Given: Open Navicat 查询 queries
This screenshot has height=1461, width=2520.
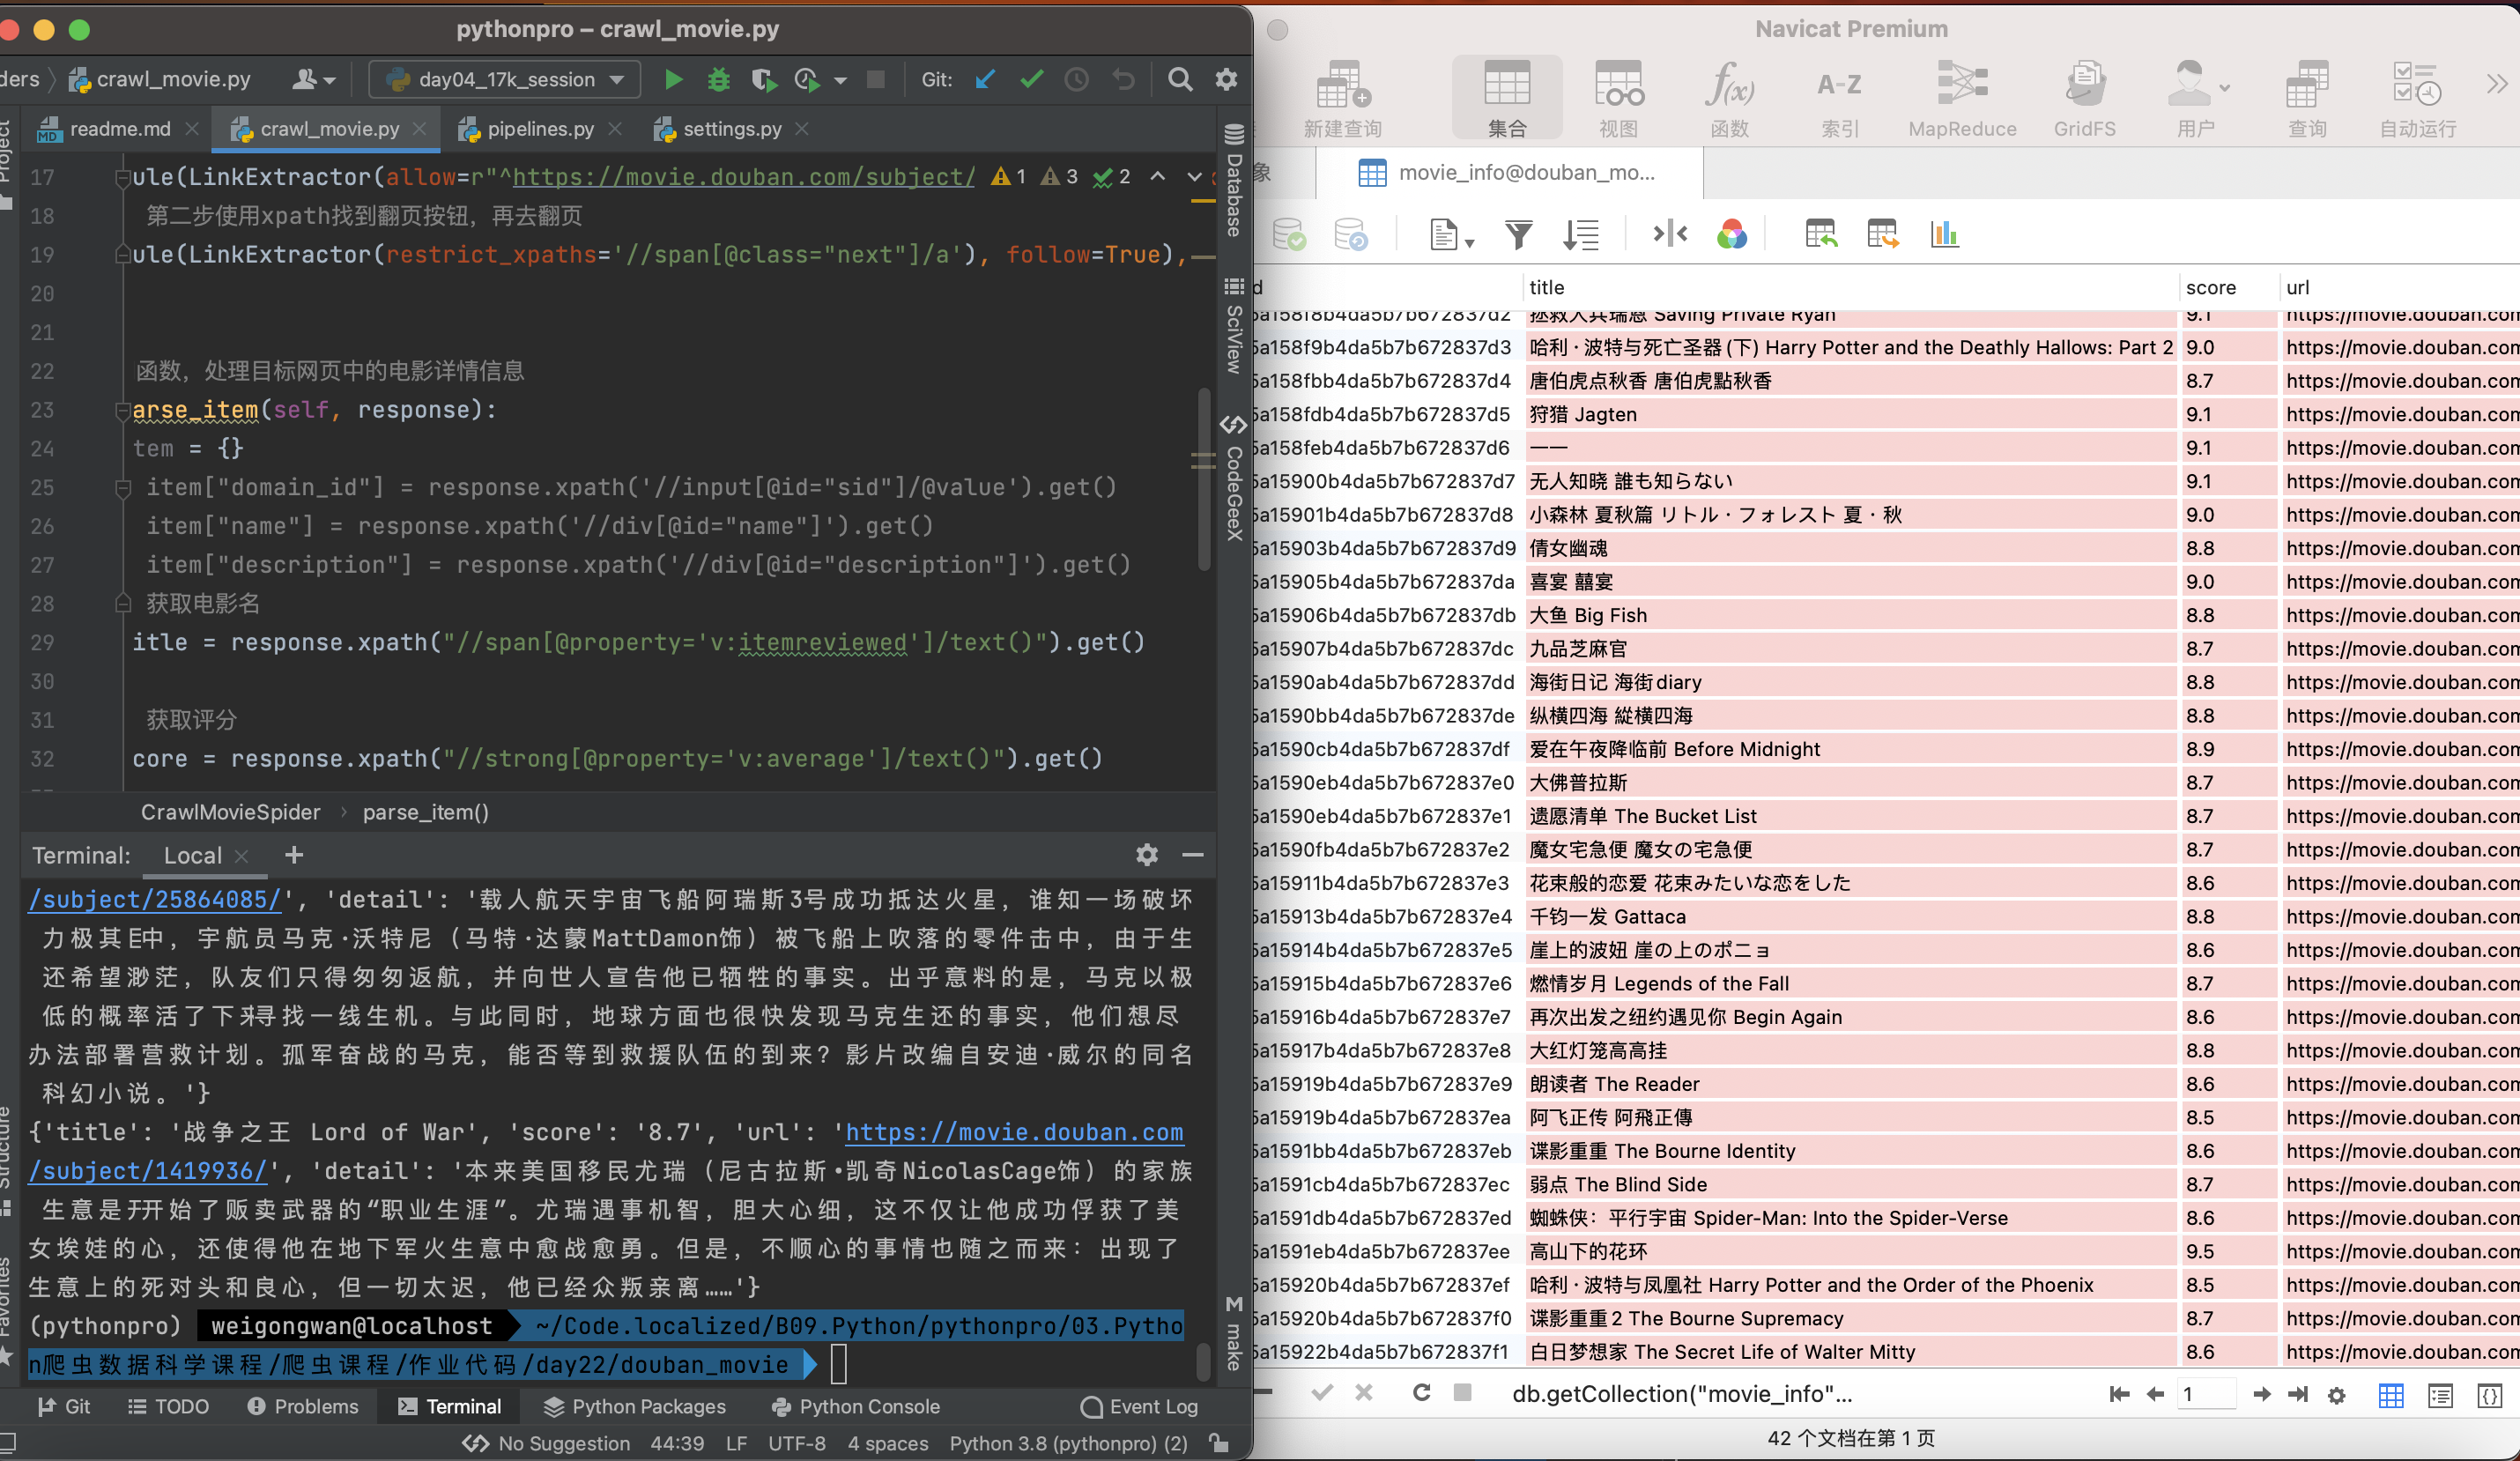Looking at the screenshot, I should [2307, 99].
